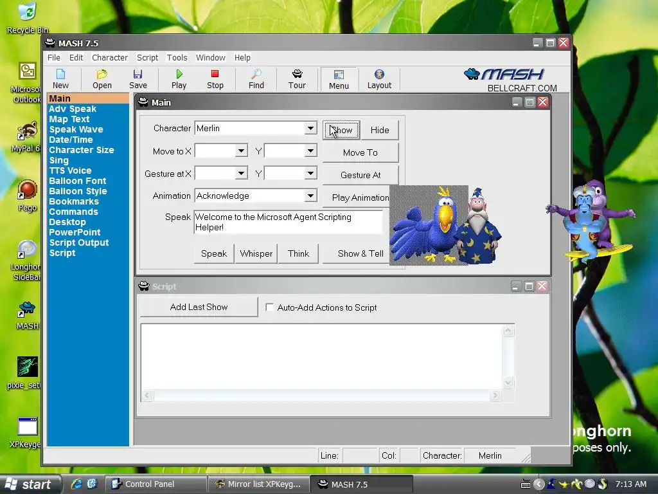Select Adv Speak in the sidebar
658x494 pixels.
[x=73, y=109]
